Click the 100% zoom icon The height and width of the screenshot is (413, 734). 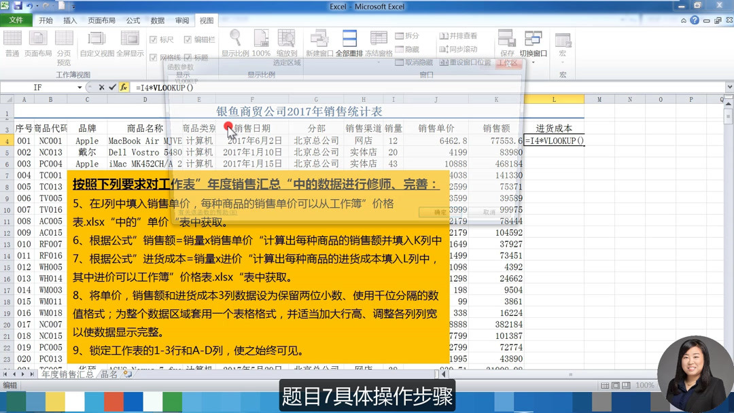[261, 41]
